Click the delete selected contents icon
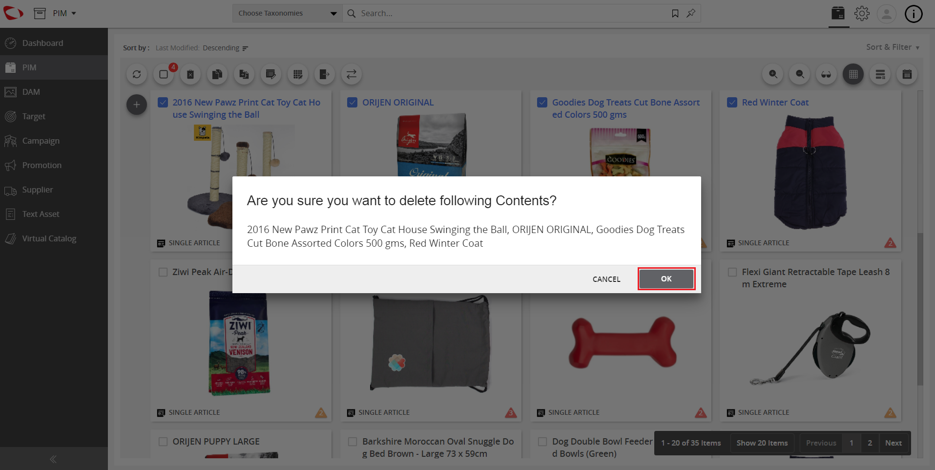 tap(190, 74)
